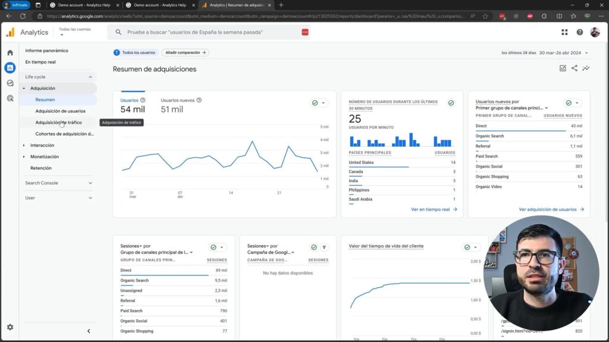
Task: Open Adquisición de tráfico report
Action: coord(58,122)
